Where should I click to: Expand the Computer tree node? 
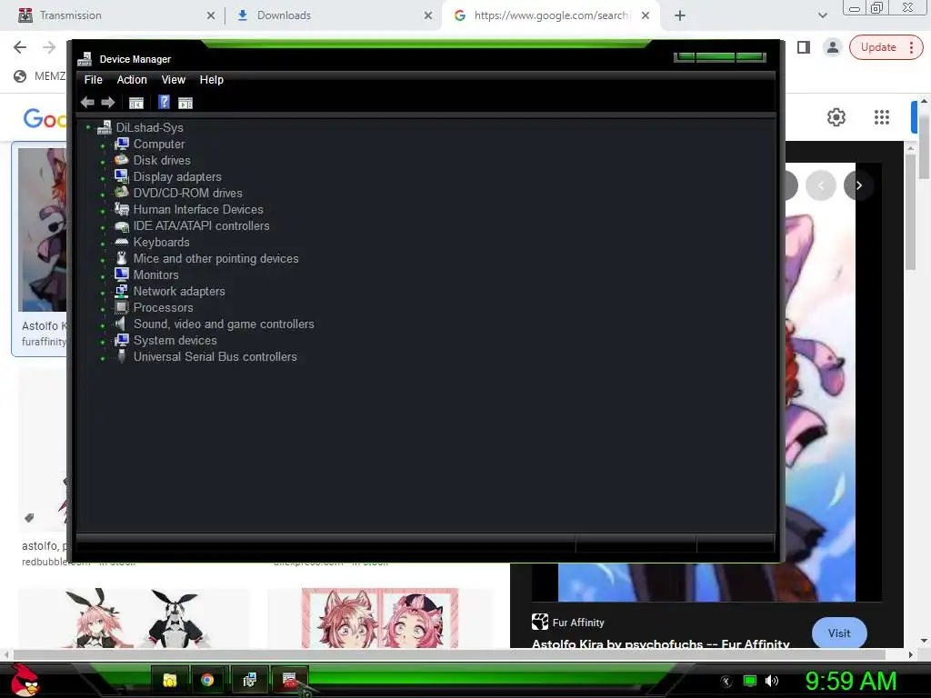tap(103, 145)
